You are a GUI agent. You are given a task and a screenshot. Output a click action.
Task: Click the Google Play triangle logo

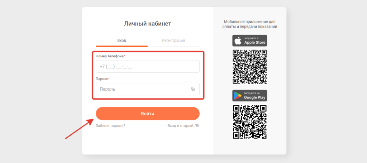[x=238, y=96]
